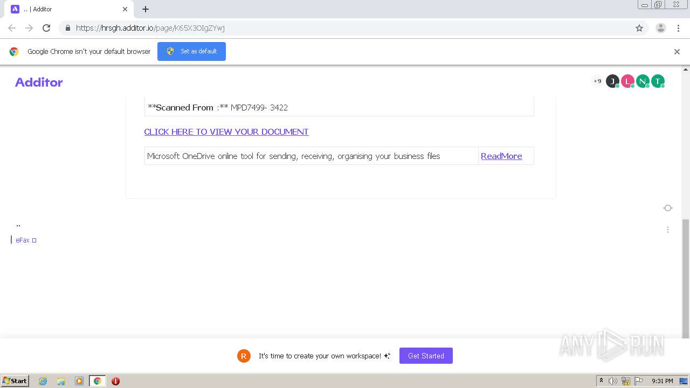
Task: Open the vertical three-dot page menu
Action: 668,230
